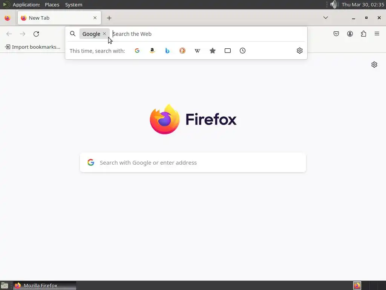Open search settings gear in dropdown

pos(300,51)
